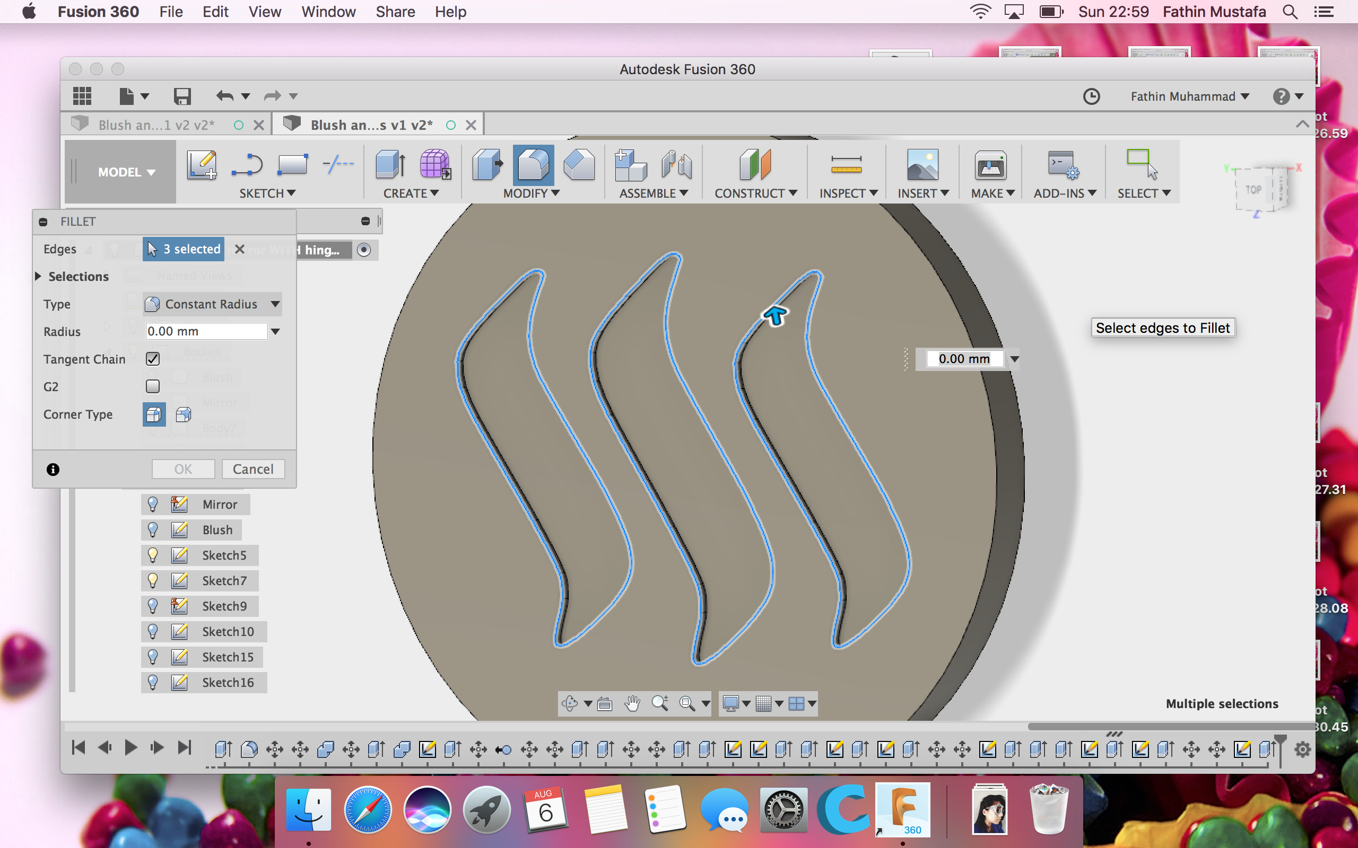The height and width of the screenshot is (848, 1358).
Task: Select the Press Pull tool
Action: click(x=487, y=164)
